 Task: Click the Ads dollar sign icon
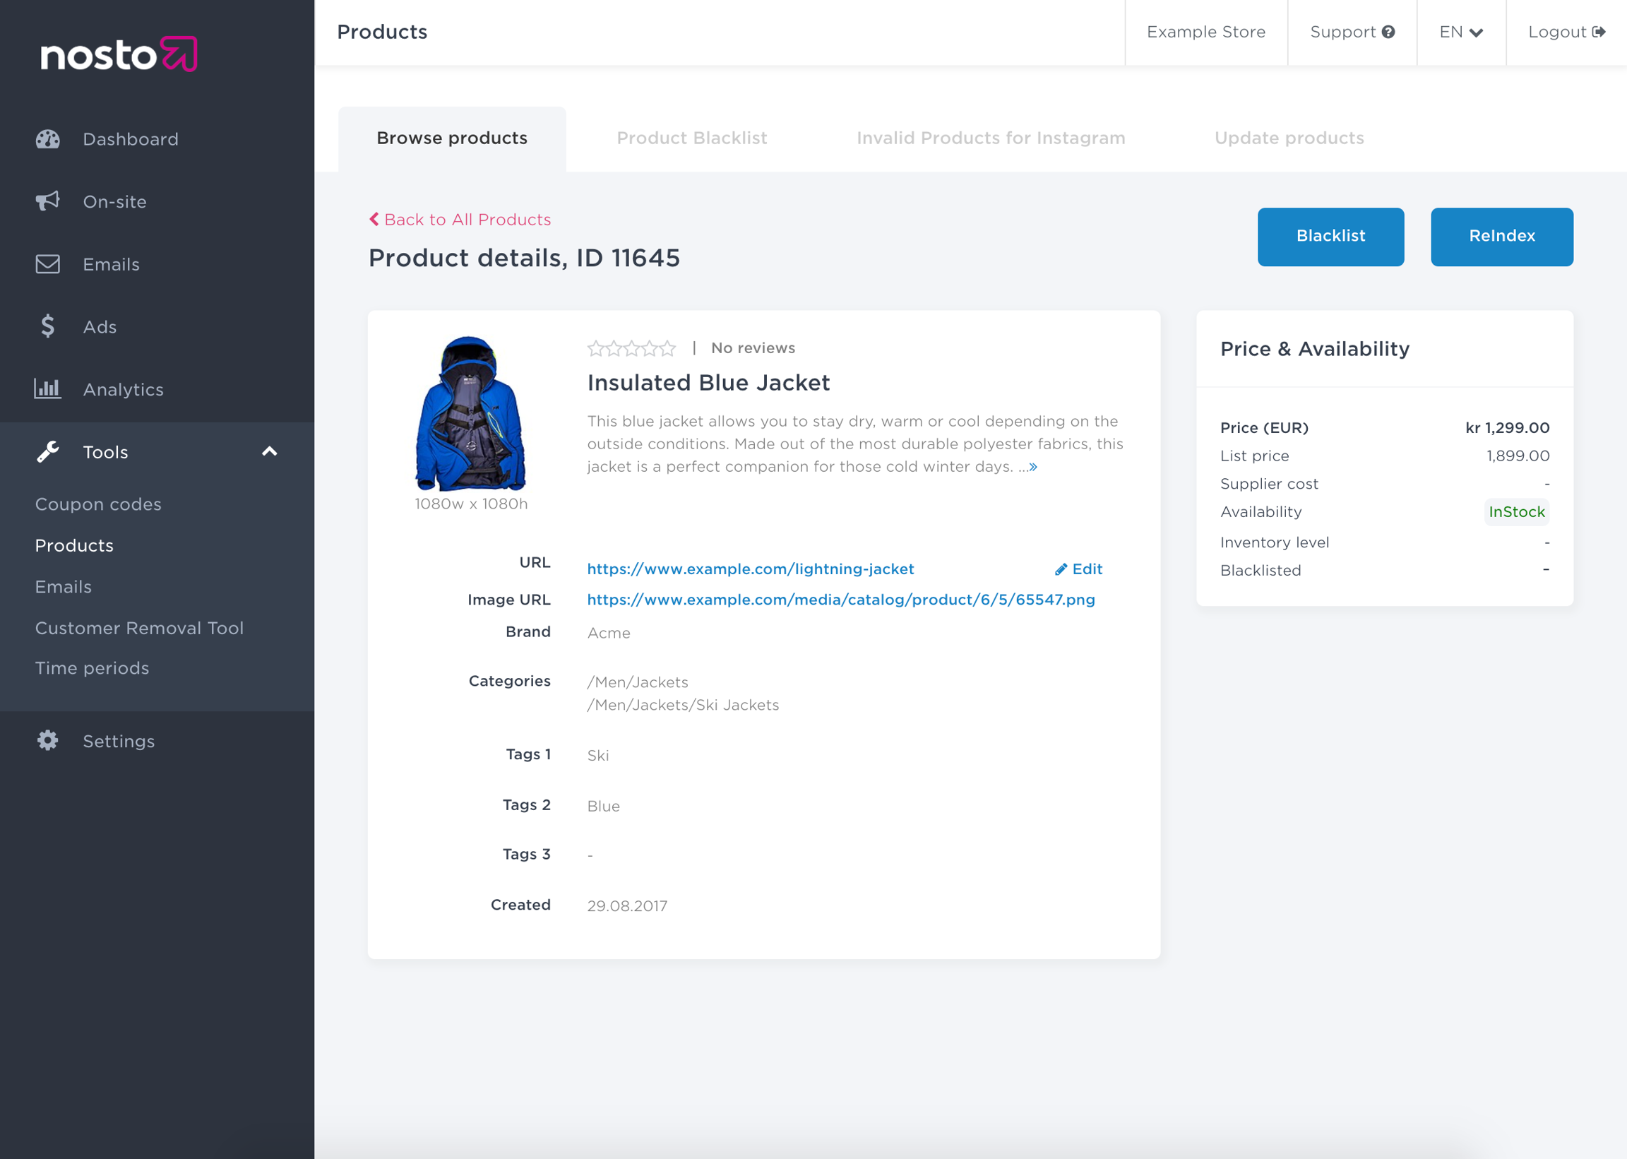pos(48,326)
